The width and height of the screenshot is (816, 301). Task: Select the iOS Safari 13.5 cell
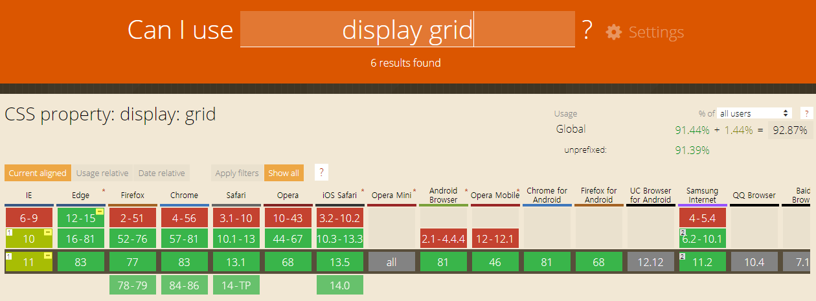pos(340,262)
